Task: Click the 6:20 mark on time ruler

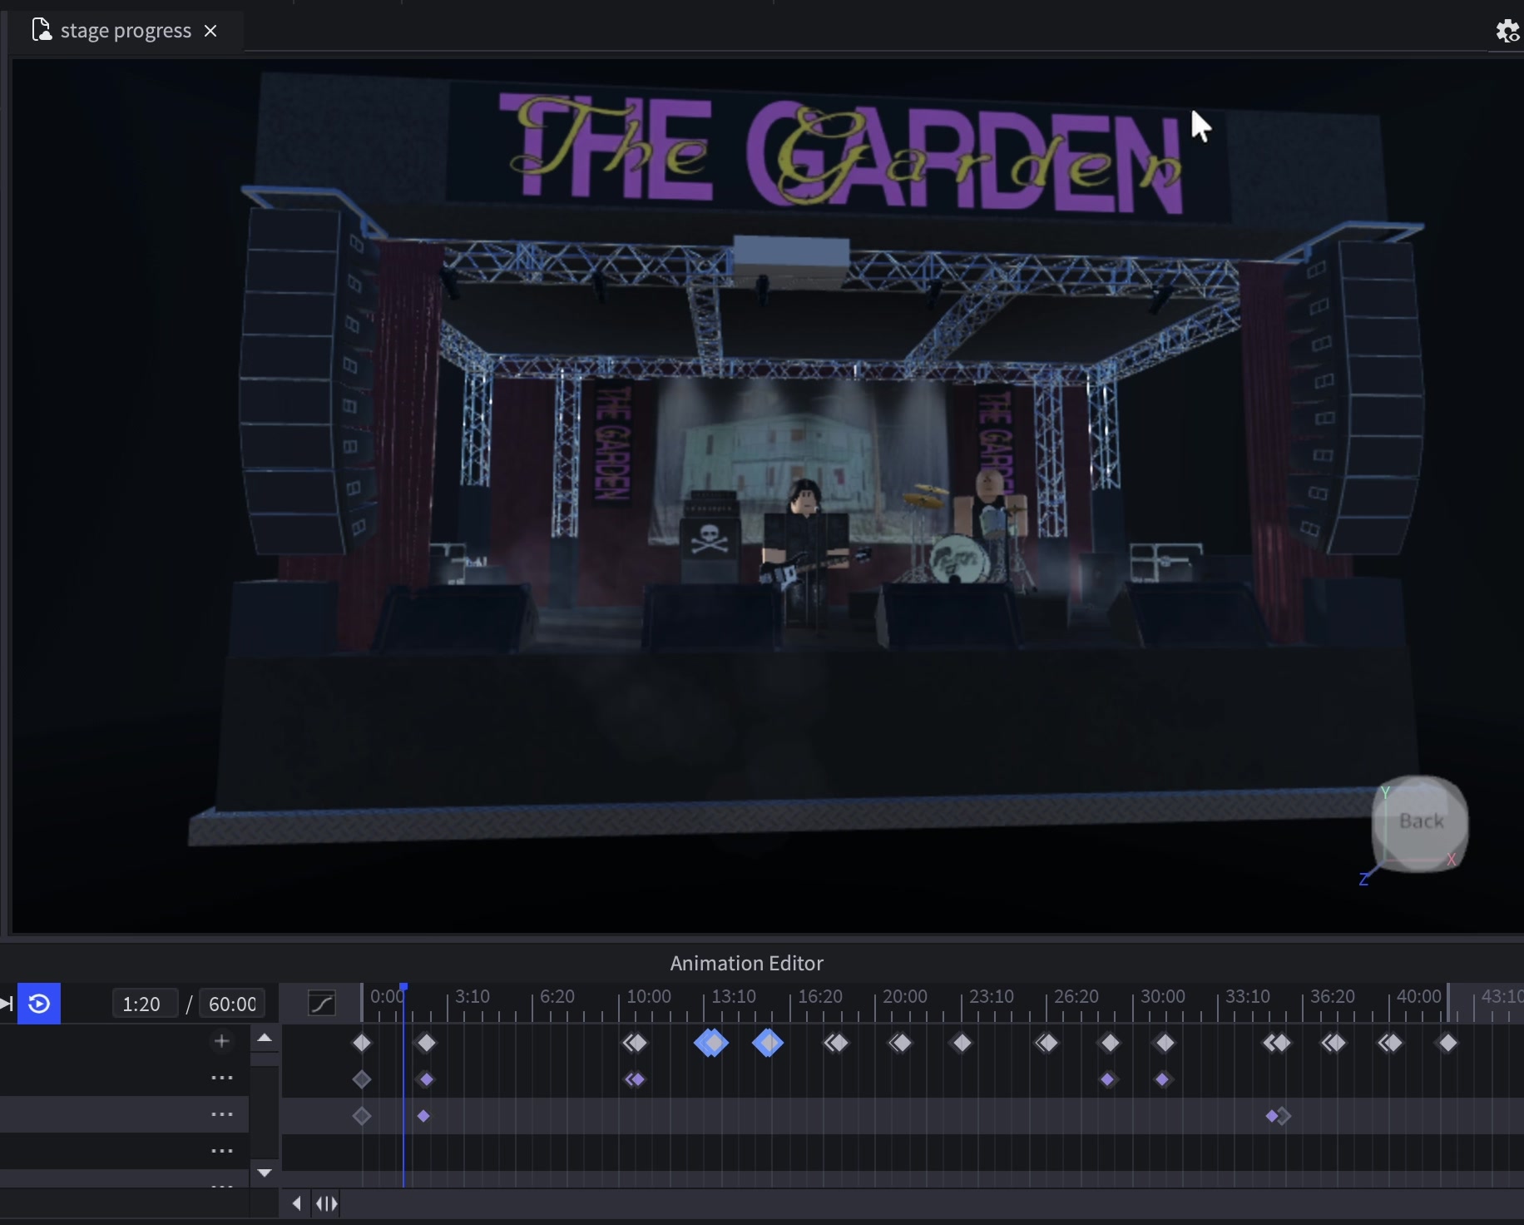Action: tap(557, 996)
